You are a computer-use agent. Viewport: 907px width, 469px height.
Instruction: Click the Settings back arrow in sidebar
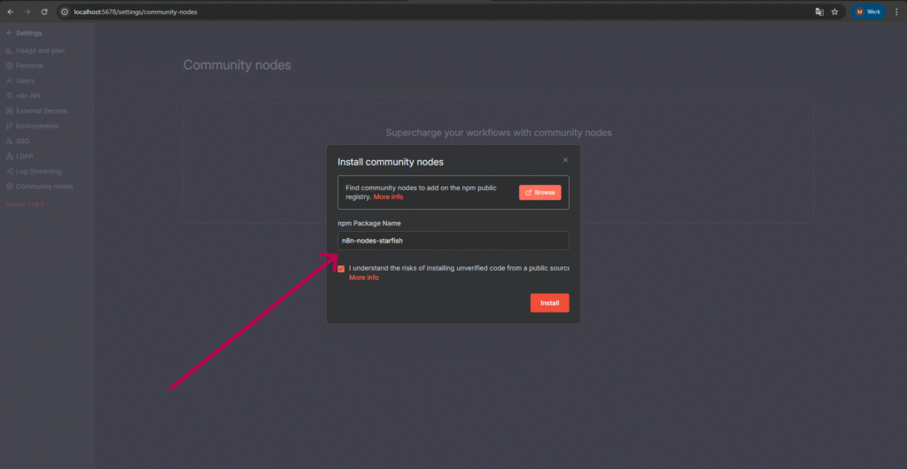click(x=9, y=33)
